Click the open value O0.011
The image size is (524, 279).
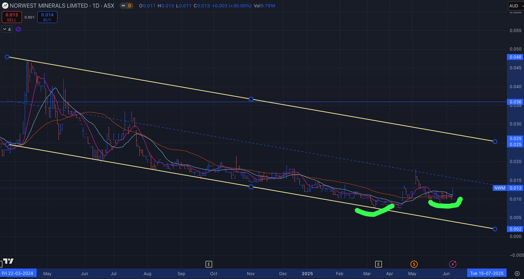(147, 6)
